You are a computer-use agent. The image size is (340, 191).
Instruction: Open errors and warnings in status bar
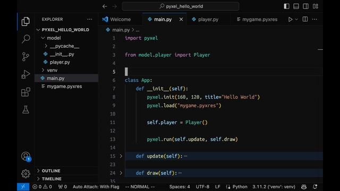[x=42, y=187]
